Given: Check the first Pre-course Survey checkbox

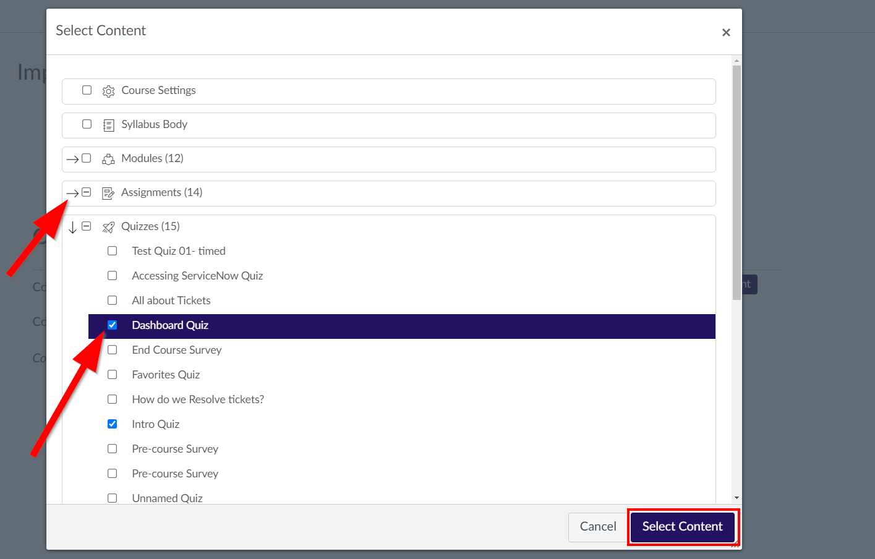Looking at the screenshot, I should [112, 449].
